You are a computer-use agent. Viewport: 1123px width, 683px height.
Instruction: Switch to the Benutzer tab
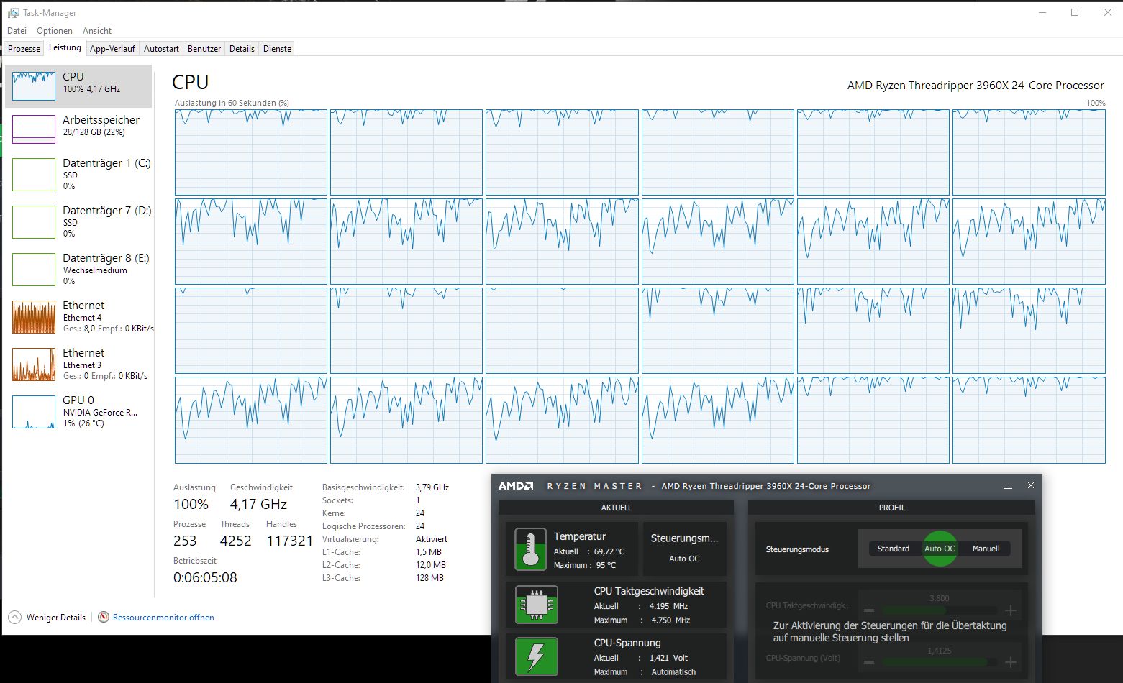click(x=204, y=49)
